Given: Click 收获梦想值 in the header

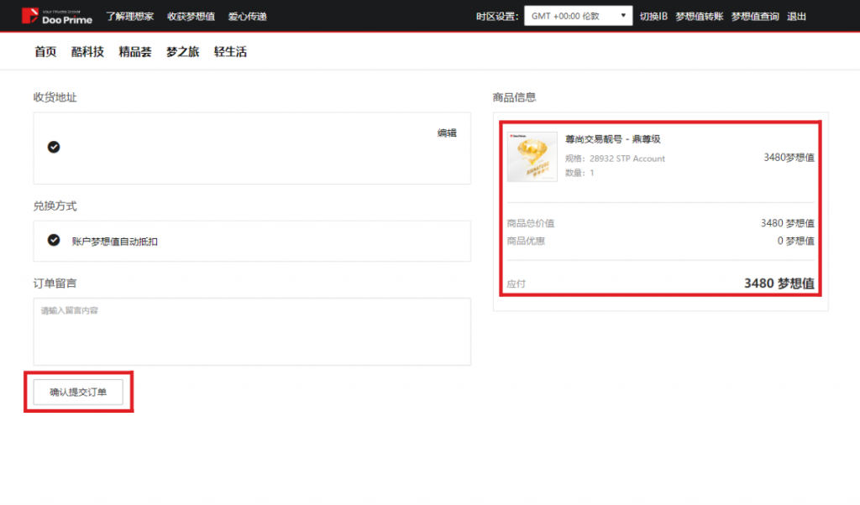Looking at the screenshot, I should click(191, 16).
